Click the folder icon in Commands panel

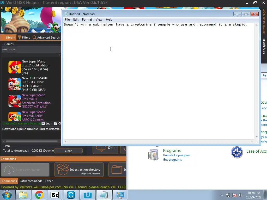click(x=117, y=170)
